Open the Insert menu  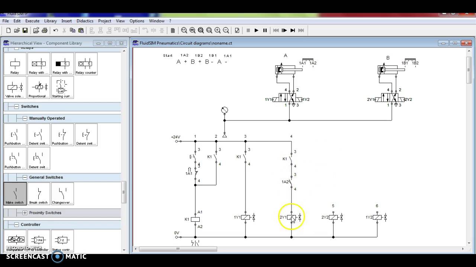67,21
